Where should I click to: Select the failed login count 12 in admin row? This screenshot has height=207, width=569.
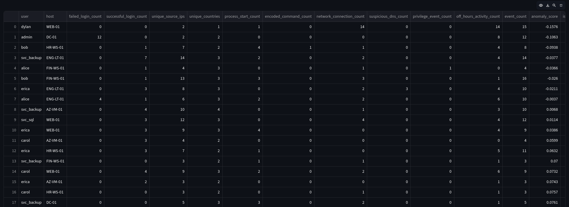85,37
